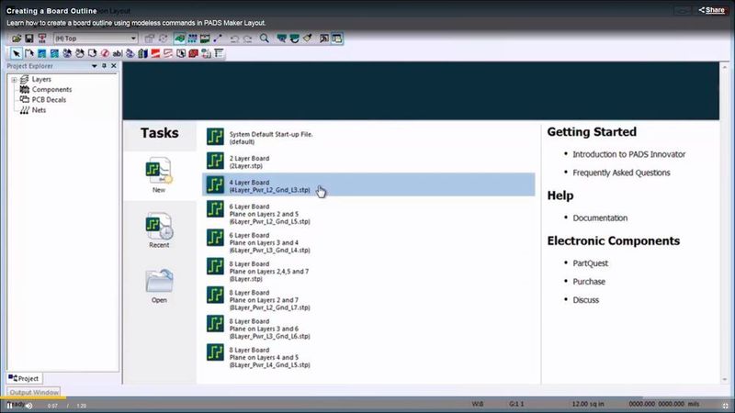Click the list-lines icon ending second toolbar
This screenshot has height=413, width=735.
click(219, 53)
